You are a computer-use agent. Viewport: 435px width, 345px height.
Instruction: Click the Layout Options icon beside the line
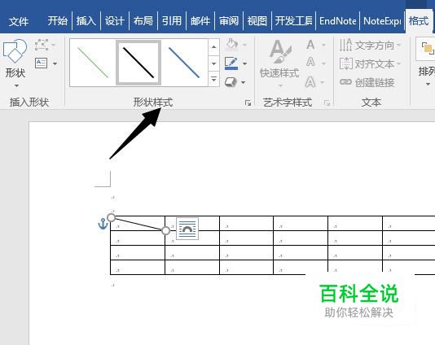click(x=187, y=229)
